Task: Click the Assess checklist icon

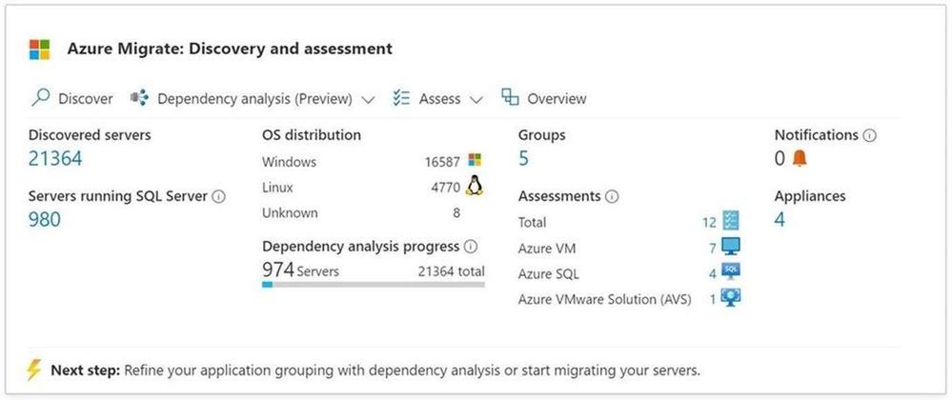Action: 401,98
